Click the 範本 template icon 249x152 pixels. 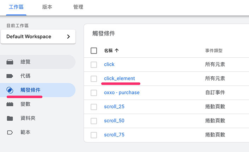point(10,132)
